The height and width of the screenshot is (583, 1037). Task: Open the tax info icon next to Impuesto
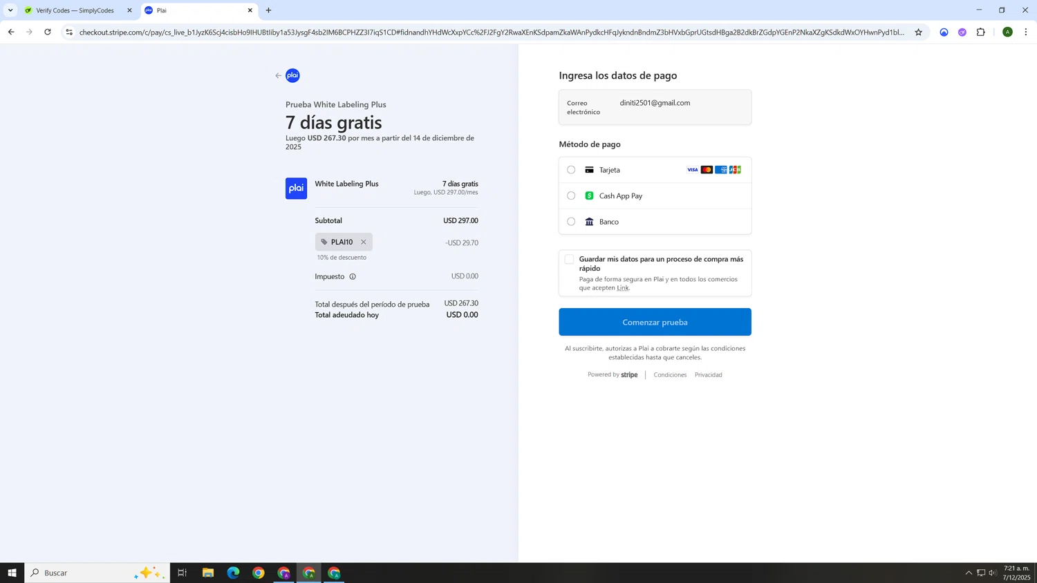point(353,276)
